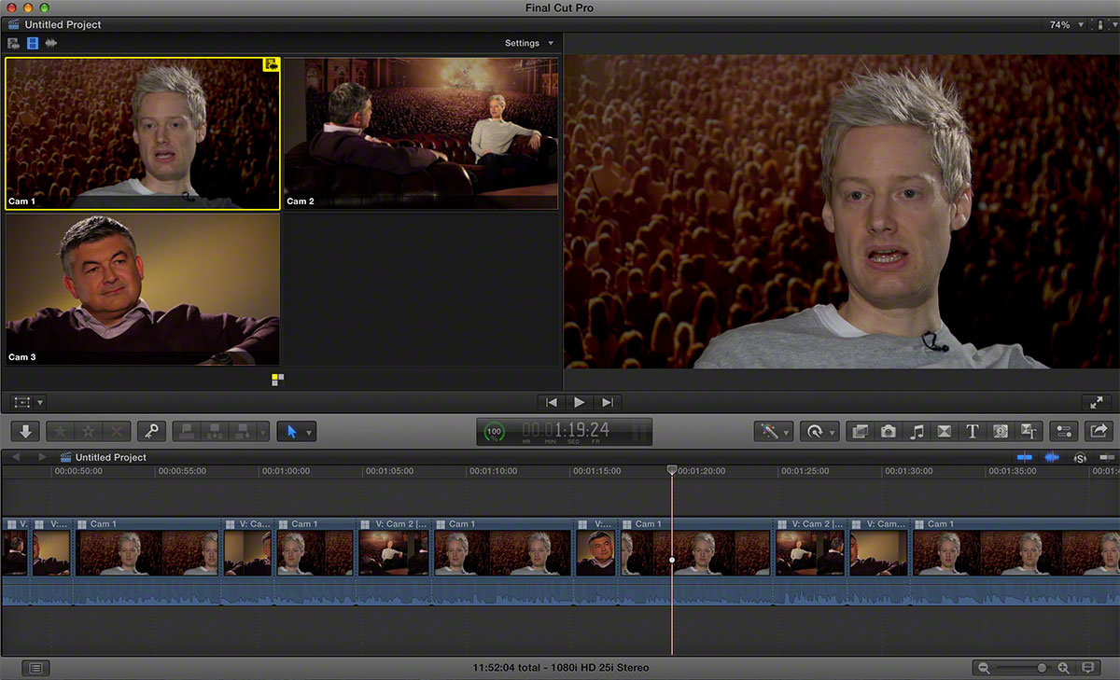The height and width of the screenshot is (680, 1120).
Task: Click the timecode display 1:19:24
Action: (x=566, y=429)
